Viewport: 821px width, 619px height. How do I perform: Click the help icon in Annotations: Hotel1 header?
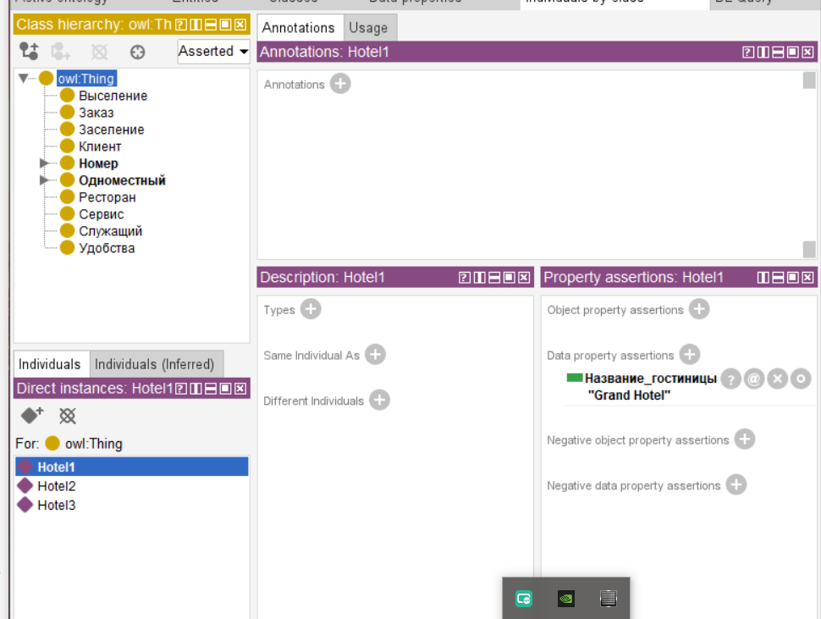pos(748,52)
